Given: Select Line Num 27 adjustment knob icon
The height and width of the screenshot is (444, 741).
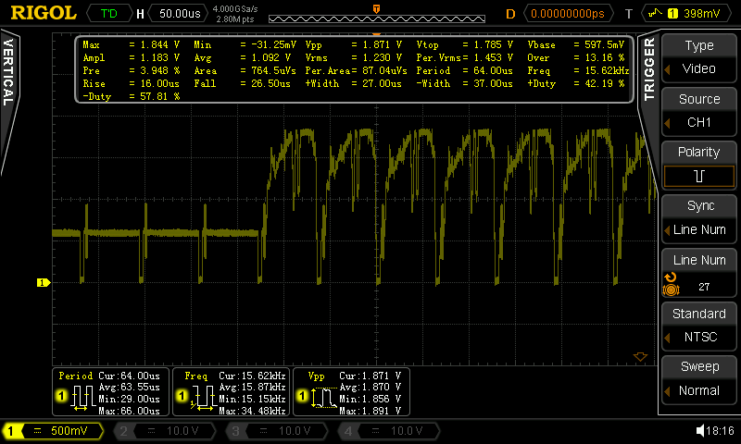Looking at the screenshot, I should [671, 285].
